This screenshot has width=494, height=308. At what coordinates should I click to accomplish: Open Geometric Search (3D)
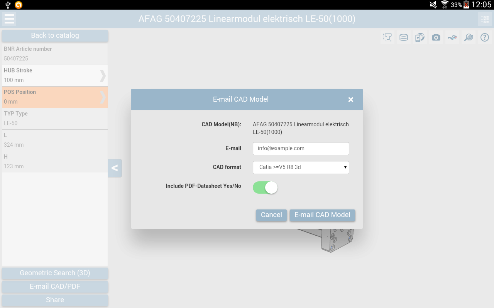tap(55, 273)
